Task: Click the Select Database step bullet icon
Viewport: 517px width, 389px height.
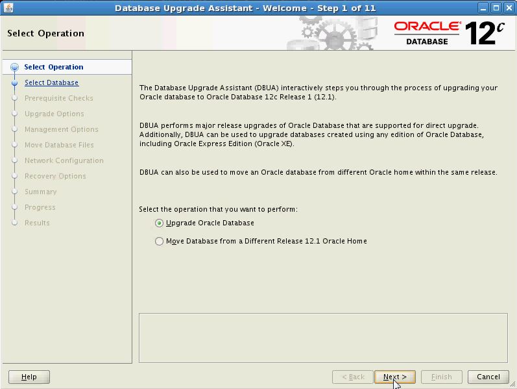Action: (14, 83)
